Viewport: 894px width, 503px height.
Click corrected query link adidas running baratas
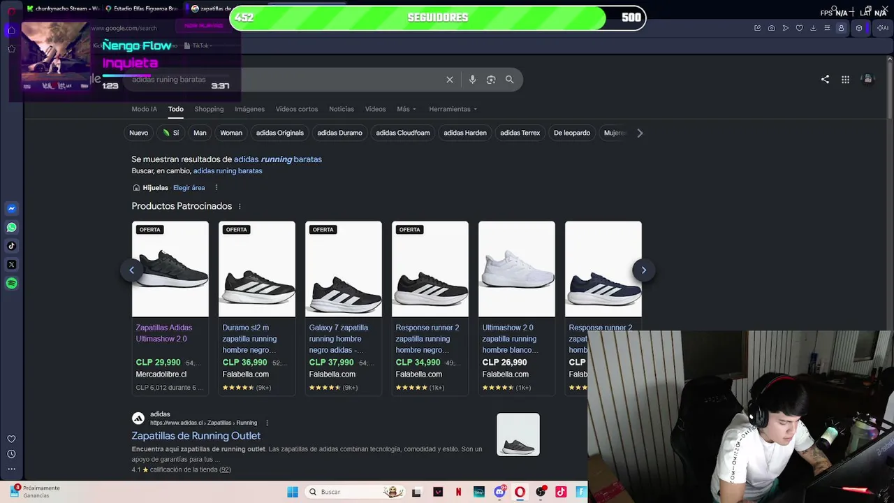pos(278,159)
